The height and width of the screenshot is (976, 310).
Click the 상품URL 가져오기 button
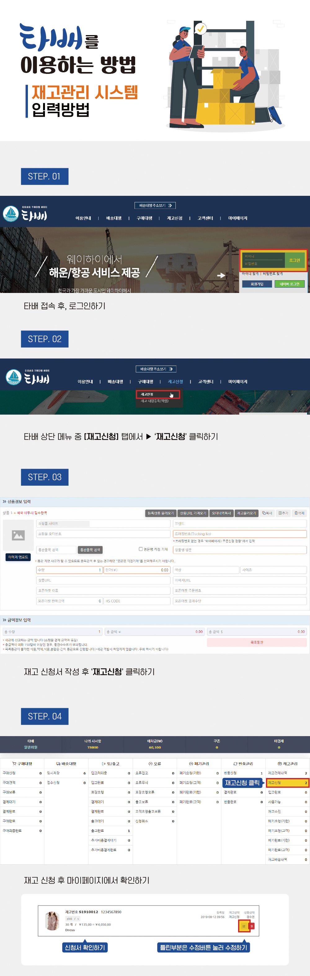coord(193,513)
